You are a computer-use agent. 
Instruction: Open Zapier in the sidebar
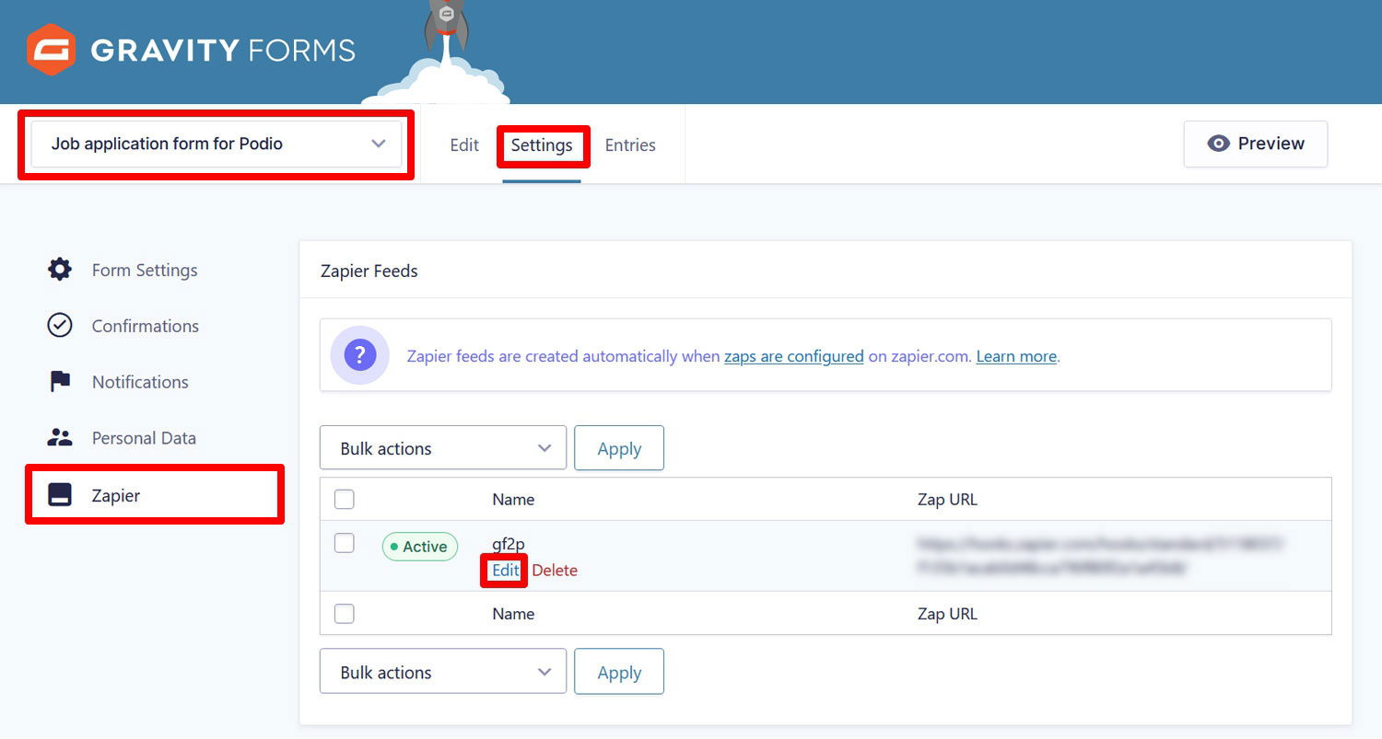click(x=154, y=495)
